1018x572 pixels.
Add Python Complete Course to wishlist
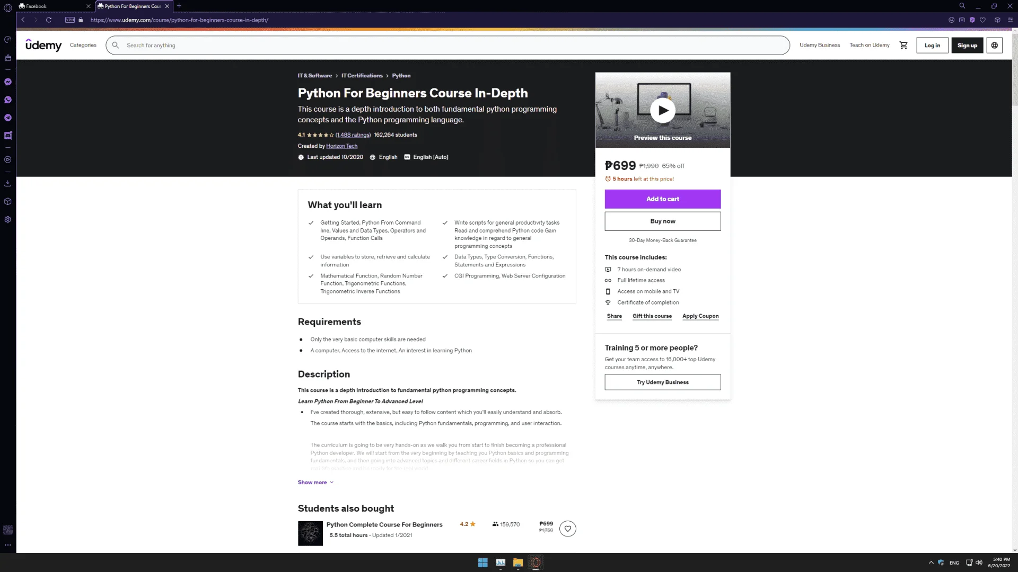568,529
